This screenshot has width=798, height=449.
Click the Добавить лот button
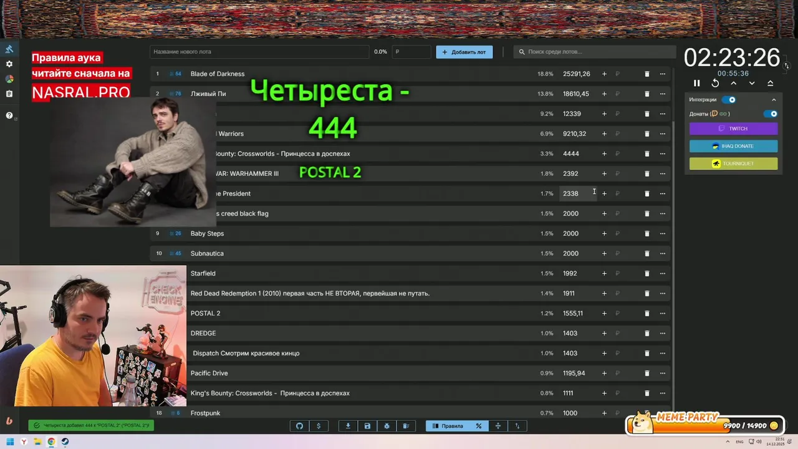(464, 52)
